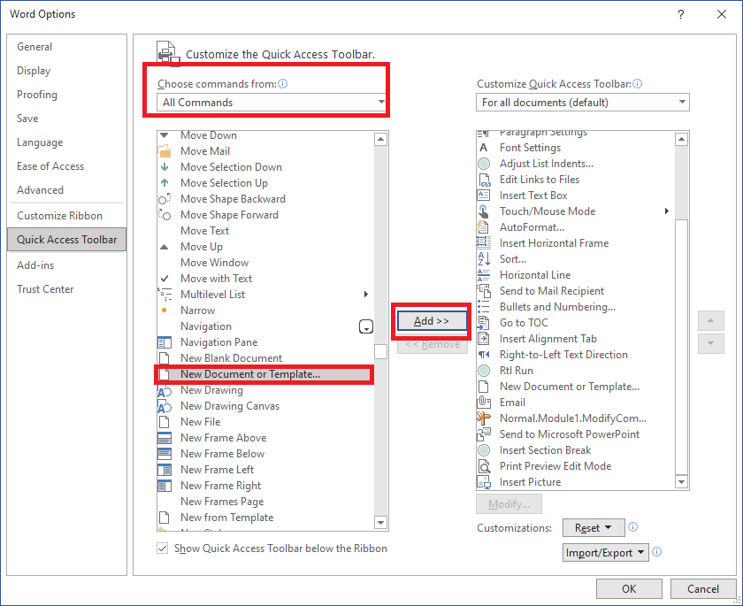Screen dimensions: 743x606
Task: Select Normal.Module1.ModifyCom... macro entry
Action: [x=576, y=418]
